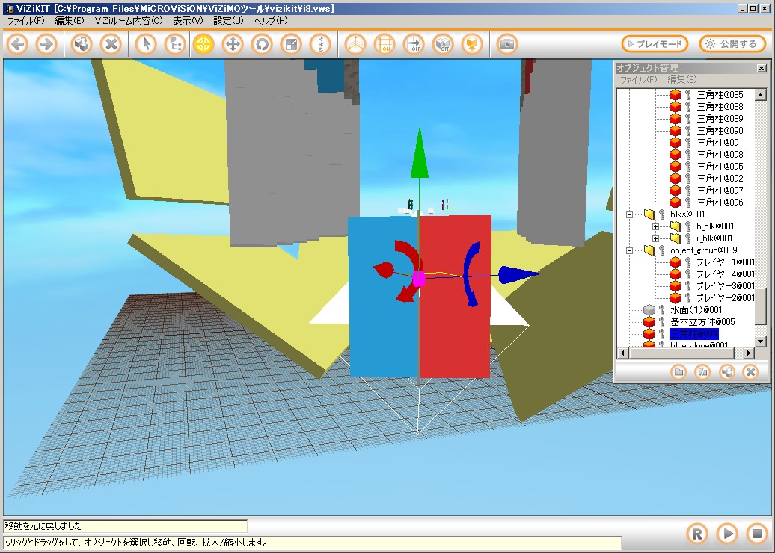The width and height of the screenshot is (775, 553).
Task: Click the new folder icon in object panel
Action: click(x=678, y=371)
